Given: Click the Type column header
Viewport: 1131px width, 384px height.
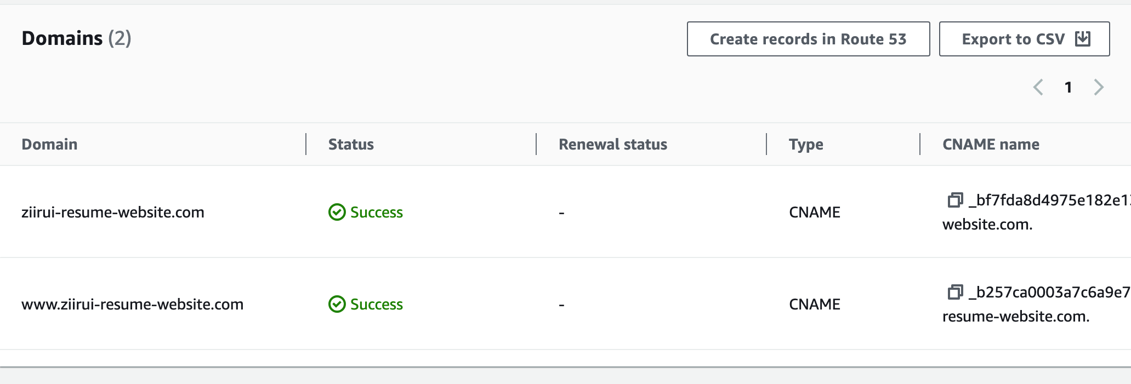Looking at the screenshot, I should coord(806,144).
